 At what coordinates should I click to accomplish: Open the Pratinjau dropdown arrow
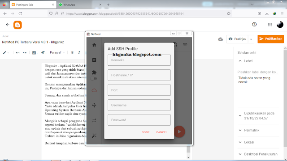pos(251,39)
